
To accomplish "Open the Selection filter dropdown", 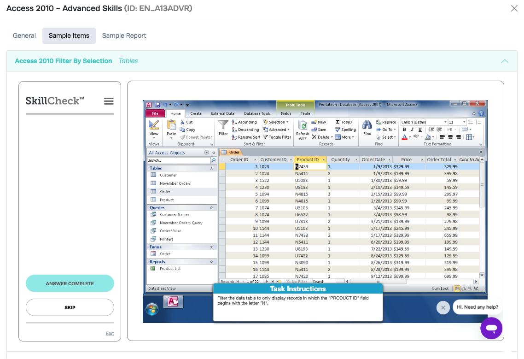I will coord(276,122).
